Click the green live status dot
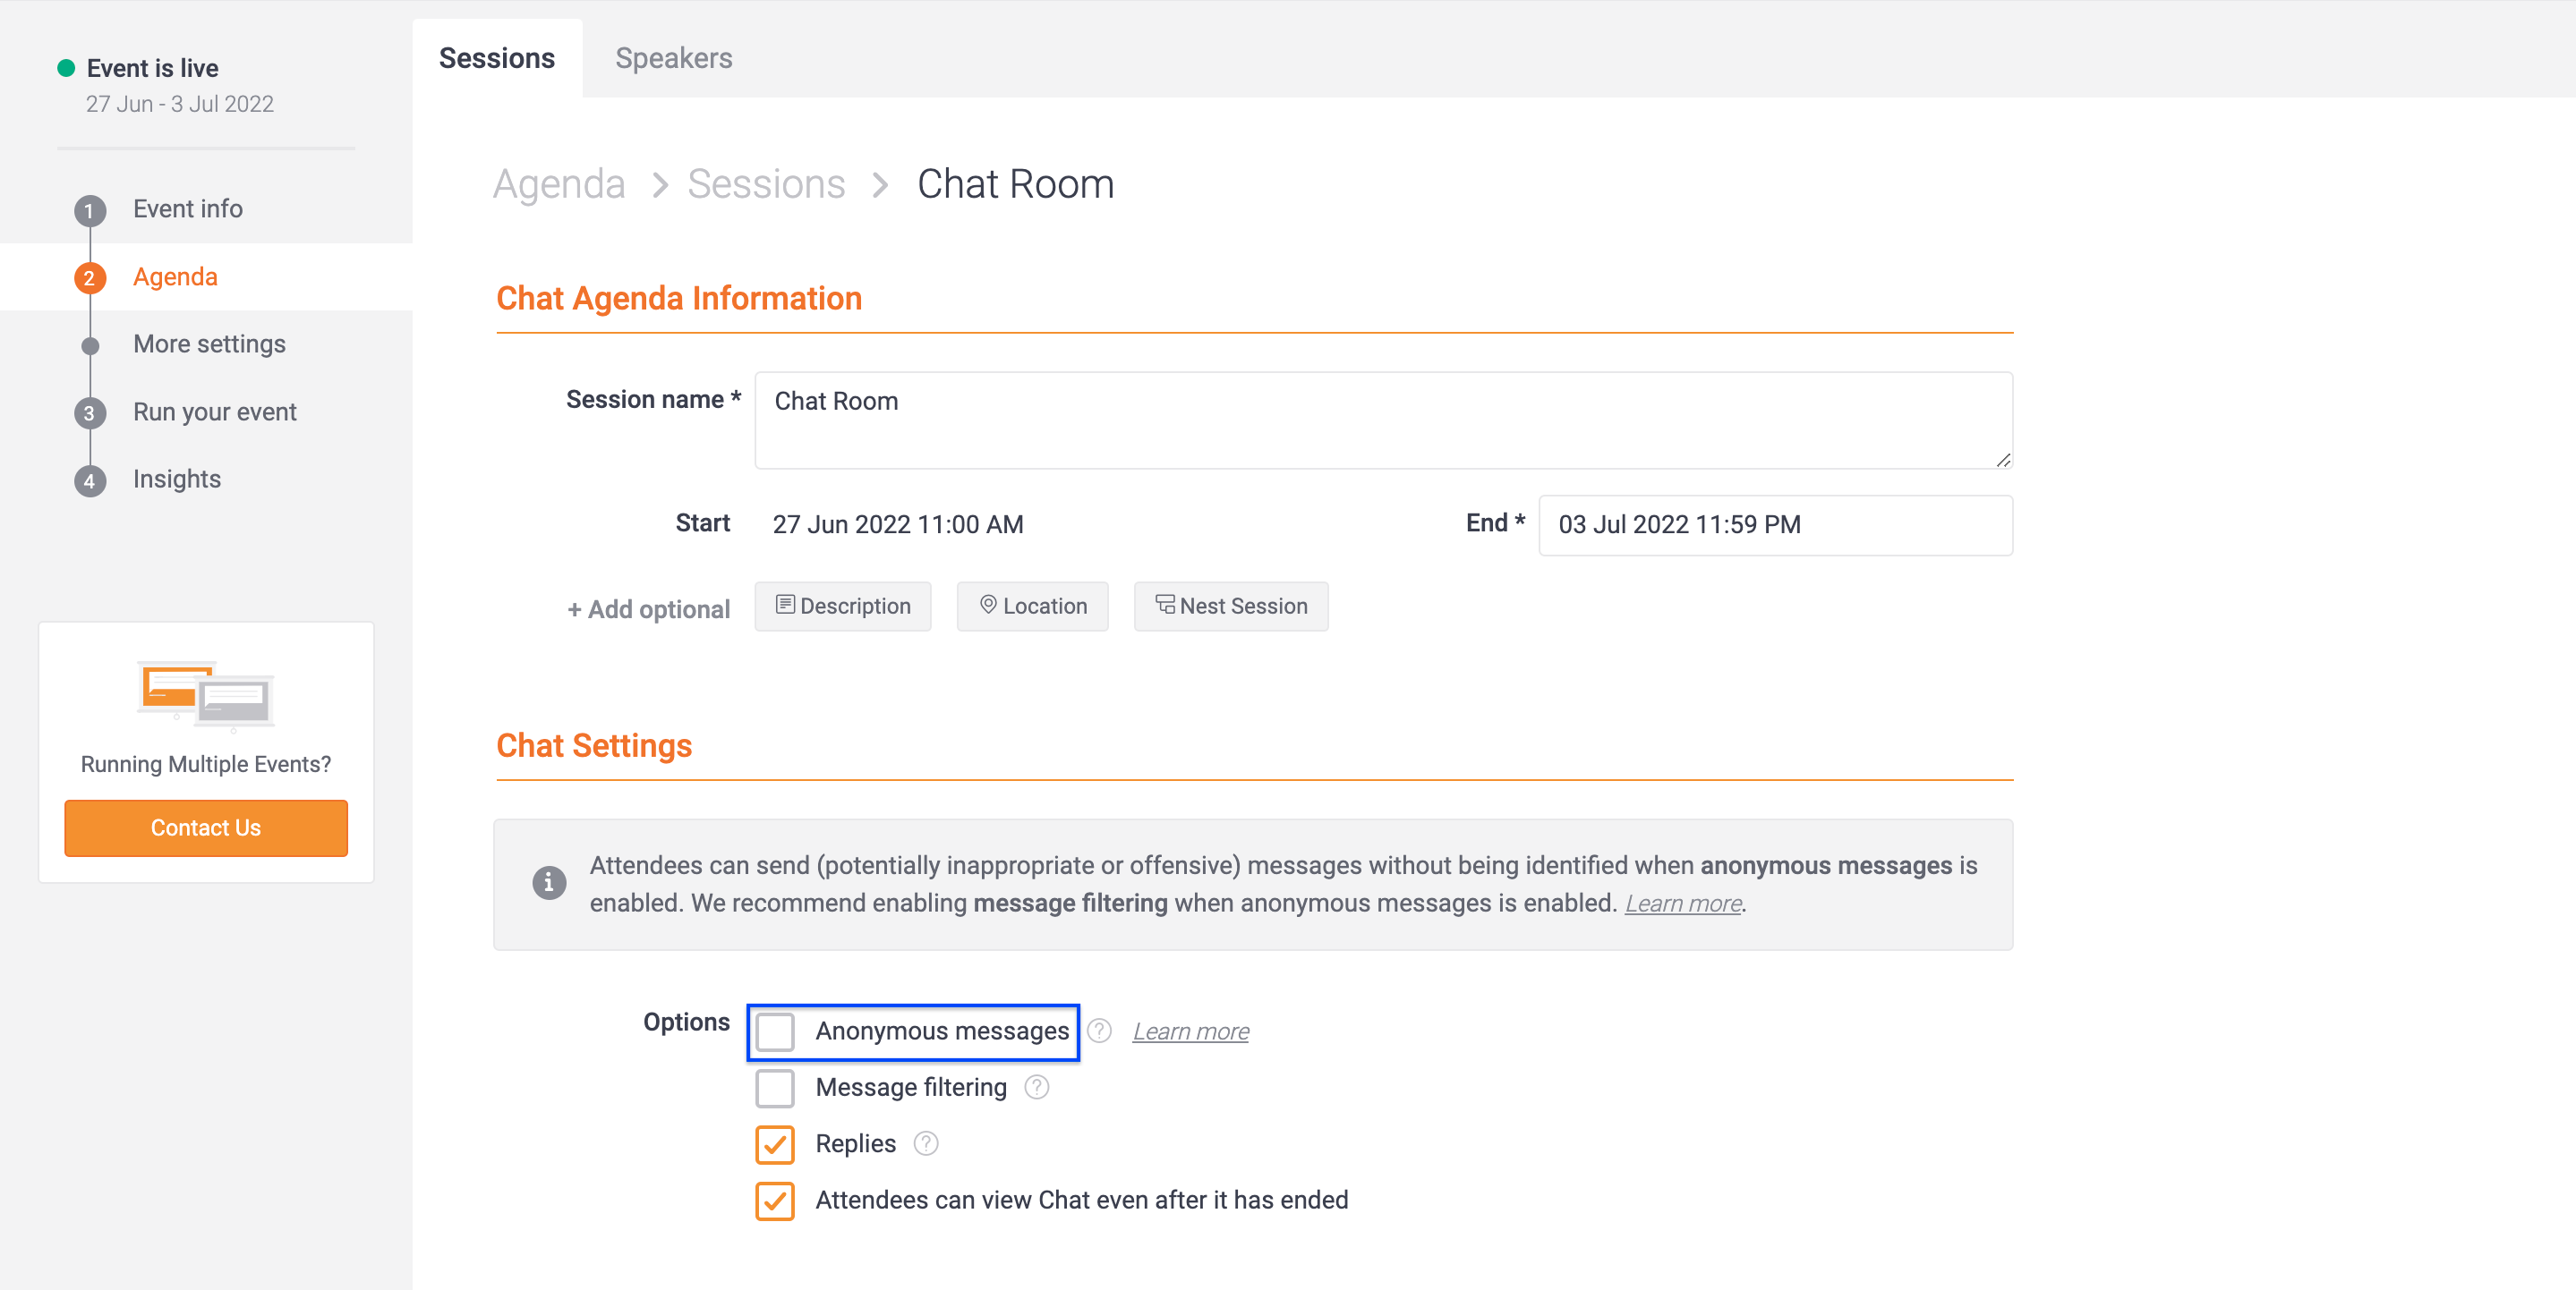2576x1290 pixels. pyautogui.click(x=66, y=68)
